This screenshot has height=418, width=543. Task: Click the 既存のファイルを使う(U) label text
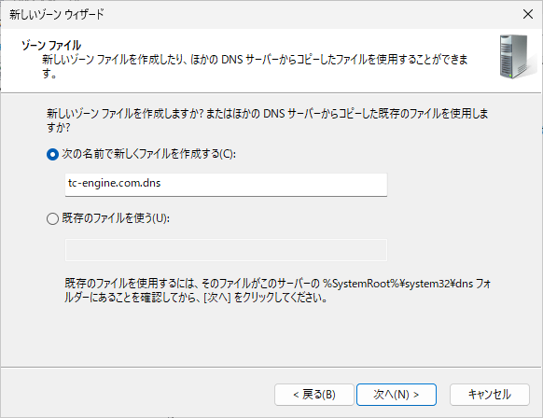point(116,218)
